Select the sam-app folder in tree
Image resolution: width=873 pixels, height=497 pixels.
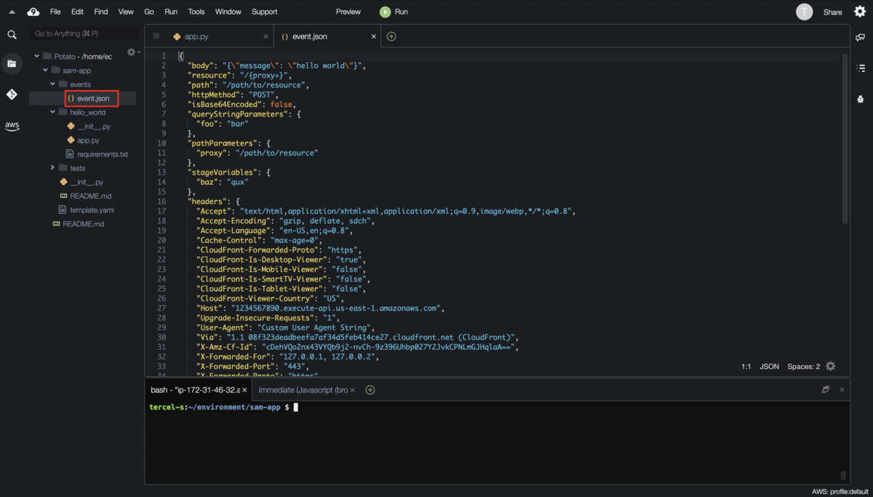(x=76, y=71)
